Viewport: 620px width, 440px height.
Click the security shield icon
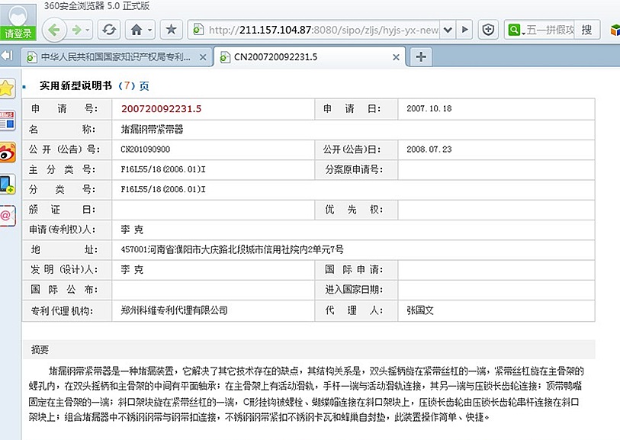[x=487, y=30]
